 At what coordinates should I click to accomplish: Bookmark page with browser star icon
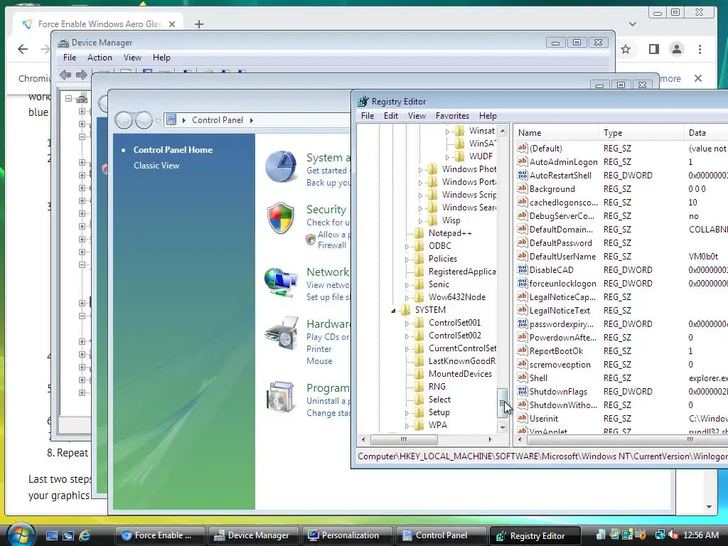click(626, 49)
